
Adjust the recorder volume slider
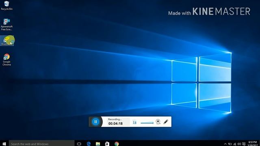pyautogui.click(x=147, y=123)
